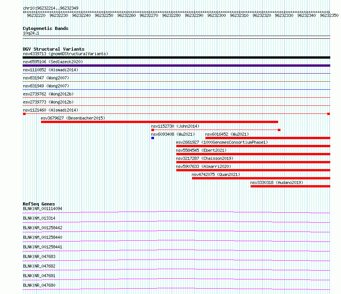Screen dimensions: 341x294
Task: Click the chr10:96232214..96232349 region label
Action: (51, 8)
